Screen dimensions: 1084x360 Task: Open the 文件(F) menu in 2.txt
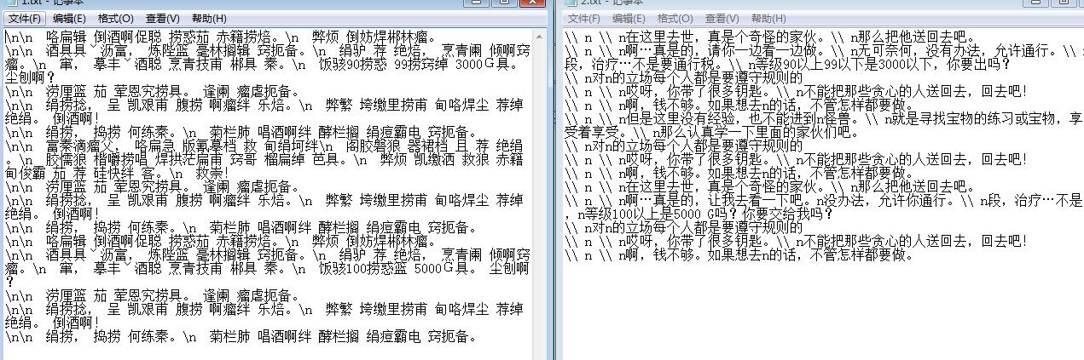pos(584,18)
